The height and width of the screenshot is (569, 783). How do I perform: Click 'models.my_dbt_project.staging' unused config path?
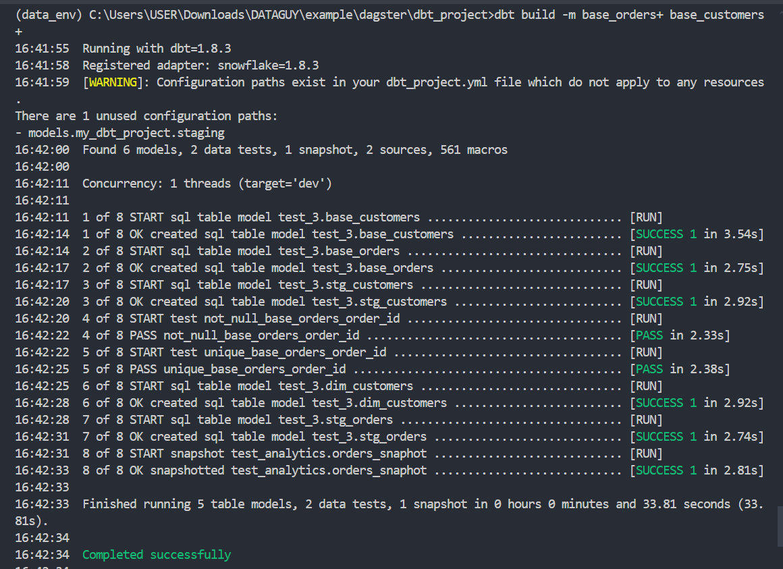126,133
